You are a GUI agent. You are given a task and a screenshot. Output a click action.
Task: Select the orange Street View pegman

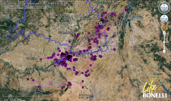point(164,27)
